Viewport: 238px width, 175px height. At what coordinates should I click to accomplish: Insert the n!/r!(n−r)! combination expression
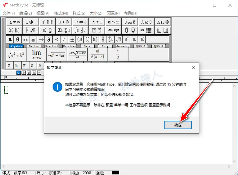pos(98,55)
